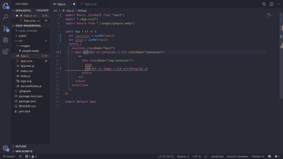Change language mode JavaScript
The height and width of the screenshot is (159, 283).
tap(217, 156)
